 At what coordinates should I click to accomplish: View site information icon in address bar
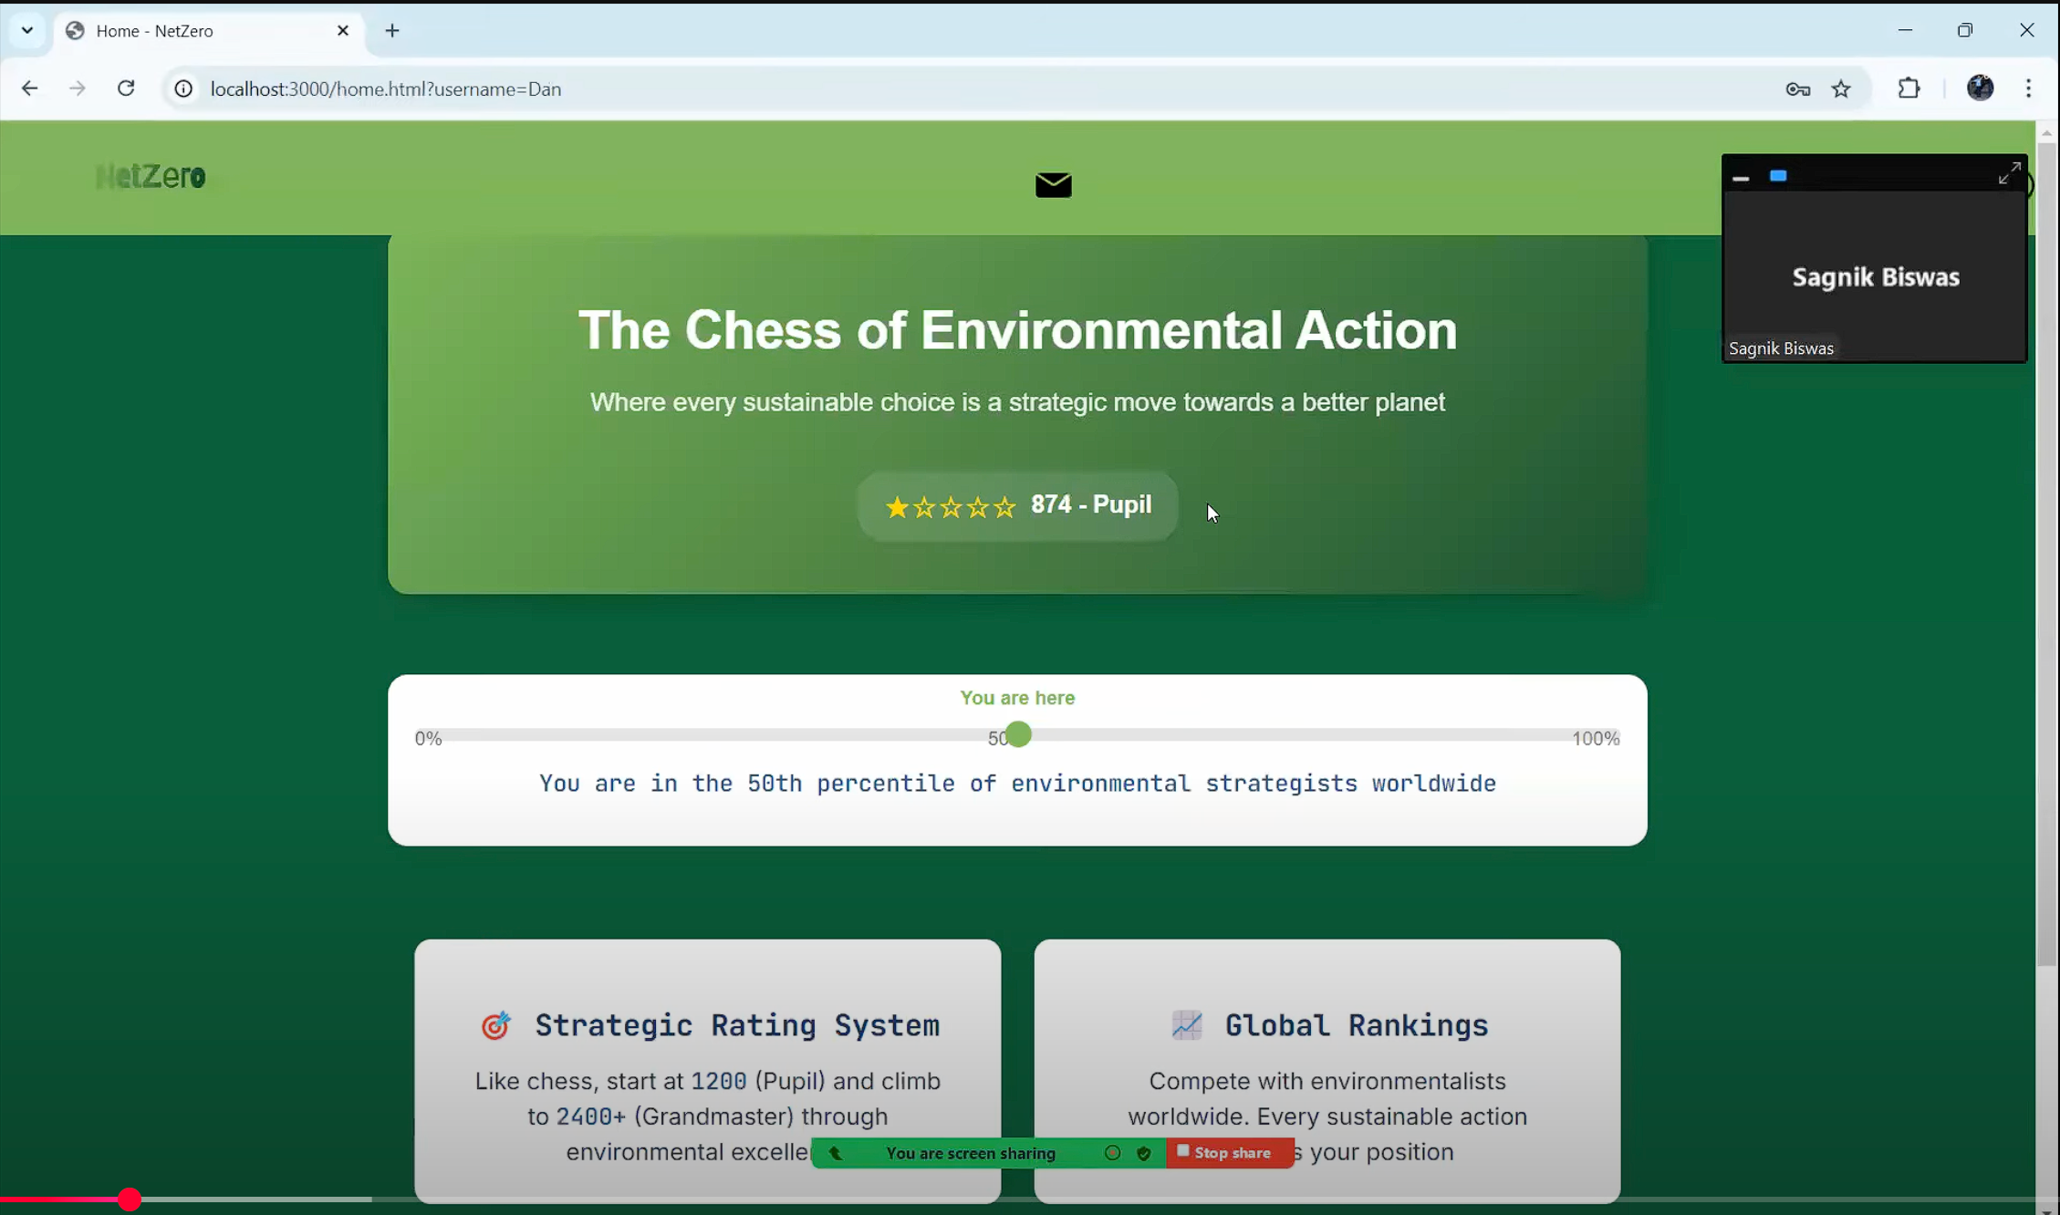pyautogui.click(x=183, y=88)
